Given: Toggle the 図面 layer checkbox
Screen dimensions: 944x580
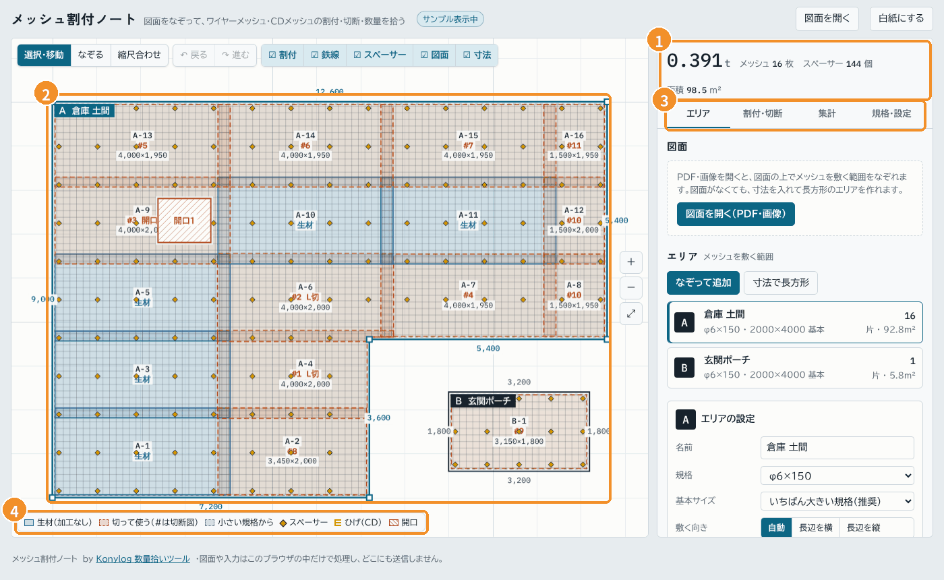Looking at the screenshot, I should (x=434, y=55).
